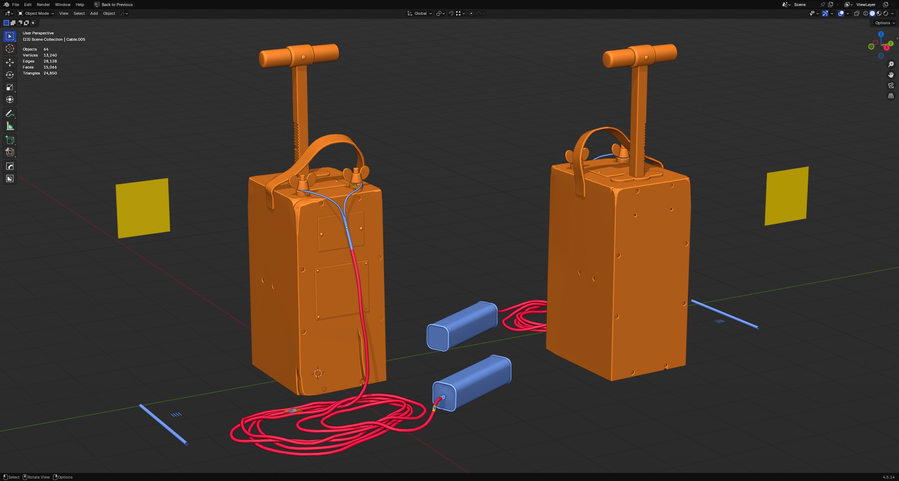
Task: Toggle X-ray mode
Action: (x=857, y=13)
